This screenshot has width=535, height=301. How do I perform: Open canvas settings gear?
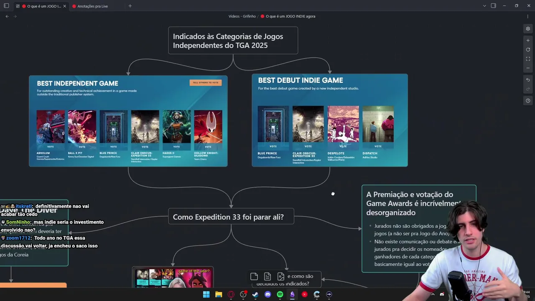tap(528, 29)
